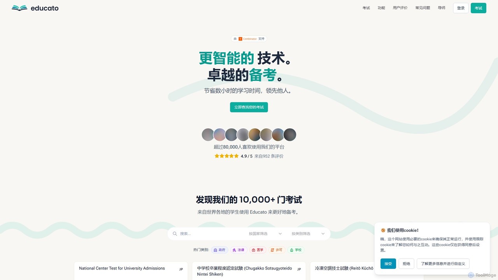This screenshot has width=498, height=280.
Task: Open the National Center Test for University Admissions card
Action: click(131, 271)
